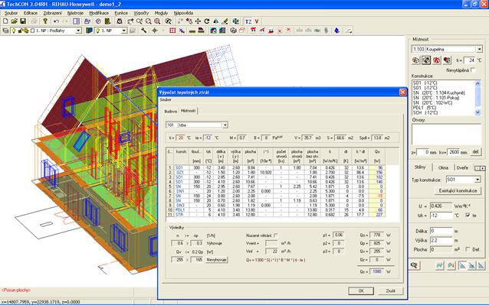Click the Zrušit button

(x=390, y=290)
